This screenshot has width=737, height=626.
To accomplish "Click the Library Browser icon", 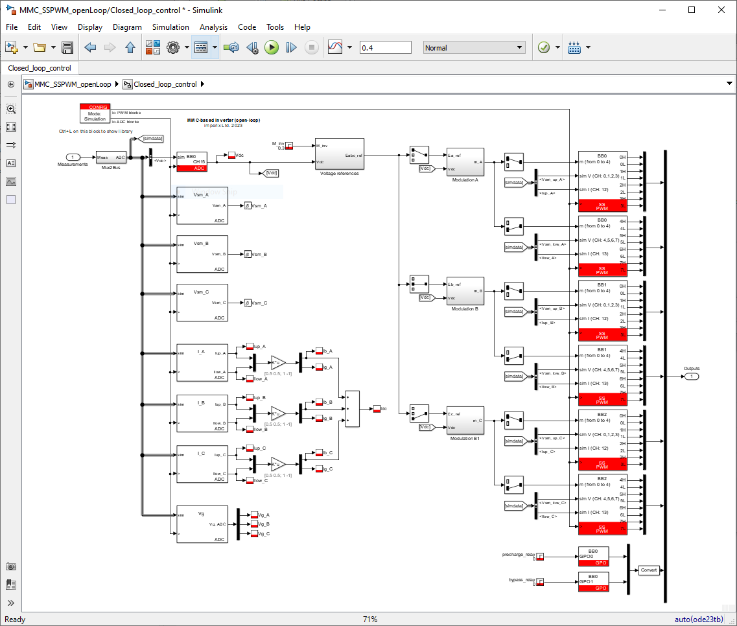I will [153, 47].
